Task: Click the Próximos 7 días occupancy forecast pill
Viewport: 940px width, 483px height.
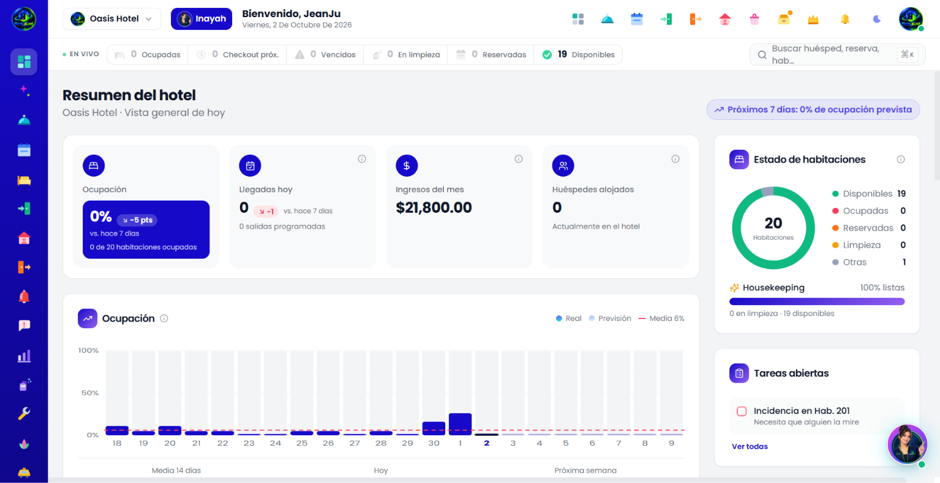Action: click(813, 109)
